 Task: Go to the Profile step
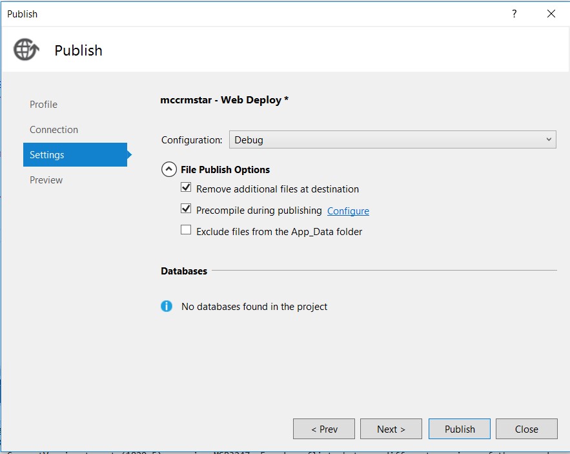pyautogui.click(x=43, y=105)
